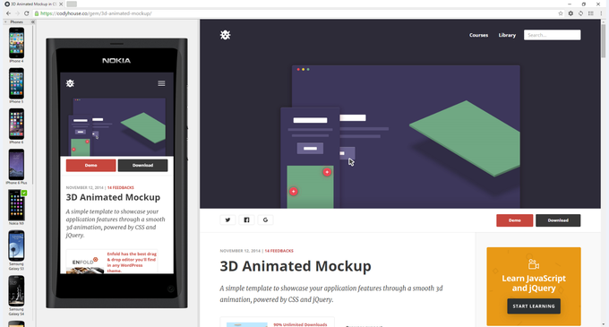Click the circular arrows sync extension icon

click(580, 13)
